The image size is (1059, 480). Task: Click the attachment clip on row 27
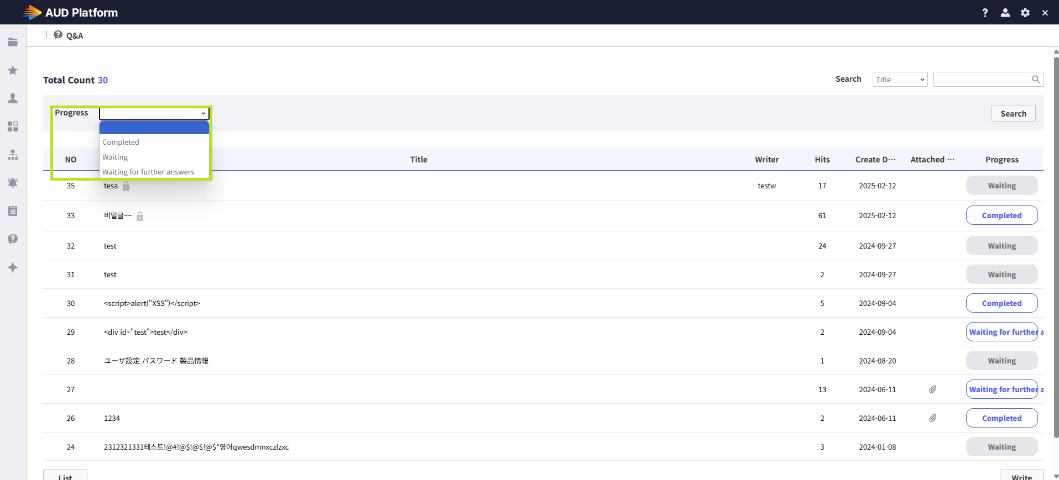(x=932, y=389)
